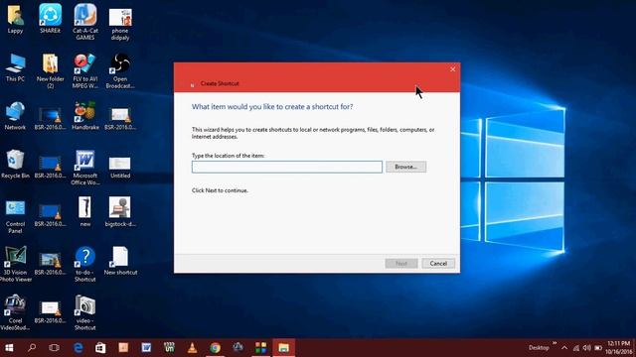
Task: Select the Cat-A-Cat GAMES shortcut
Action: (85, 22)
